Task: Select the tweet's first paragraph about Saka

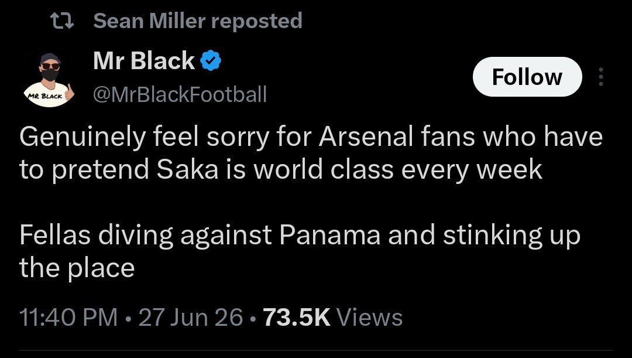Action: (x=311, y=153)
